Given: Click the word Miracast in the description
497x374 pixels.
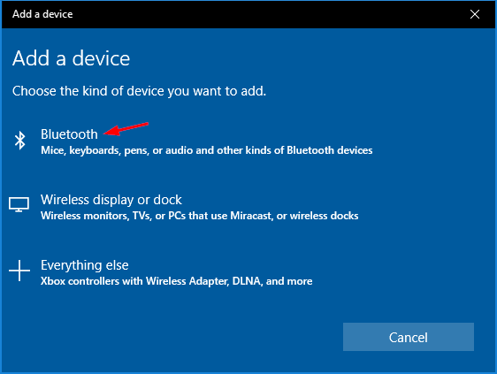Looking at the screenshot, I should [250, 216].
